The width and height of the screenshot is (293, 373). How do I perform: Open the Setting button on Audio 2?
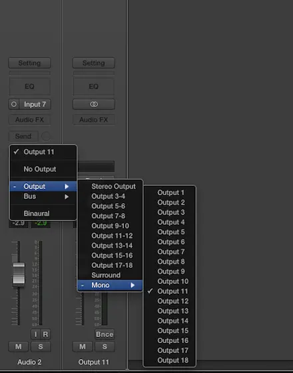(x=29, y=63)
